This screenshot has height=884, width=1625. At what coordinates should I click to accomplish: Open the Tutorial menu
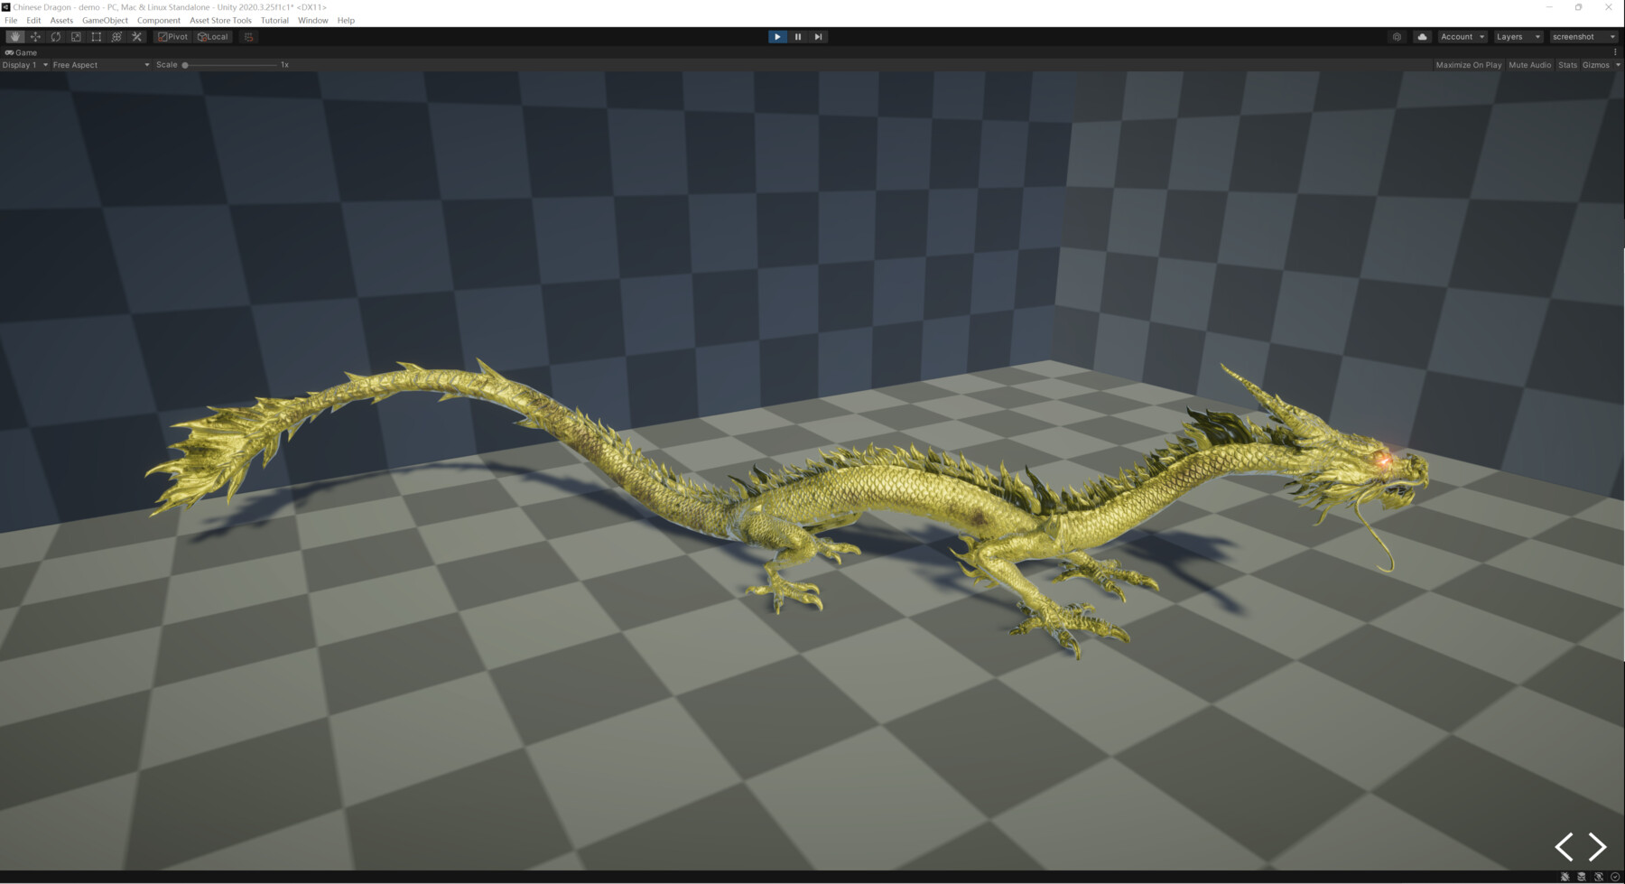tap(274, 20)
